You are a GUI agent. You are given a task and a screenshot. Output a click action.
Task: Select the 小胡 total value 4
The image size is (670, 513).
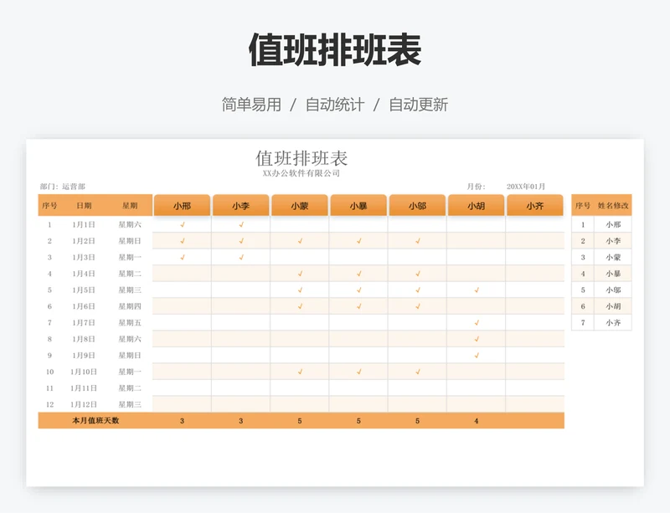(x=477, y=421)
